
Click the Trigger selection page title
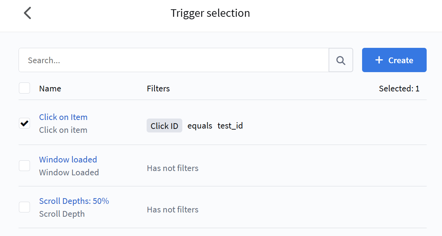tap(210, 13)
